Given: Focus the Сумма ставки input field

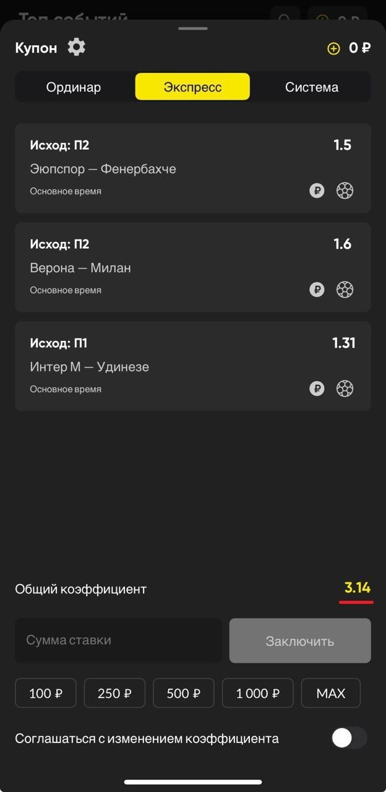Looking at the screenshot, I should click(x=118, y=640).
